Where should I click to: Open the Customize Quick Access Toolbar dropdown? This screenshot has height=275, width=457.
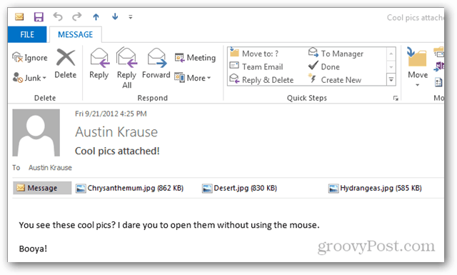click(x=131, y=17)
